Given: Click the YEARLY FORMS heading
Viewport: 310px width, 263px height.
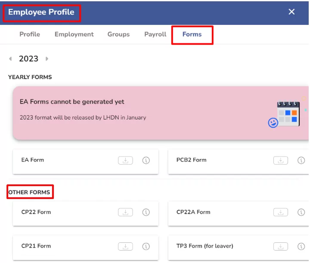Looking at the screenshot, I should (30, 77).
